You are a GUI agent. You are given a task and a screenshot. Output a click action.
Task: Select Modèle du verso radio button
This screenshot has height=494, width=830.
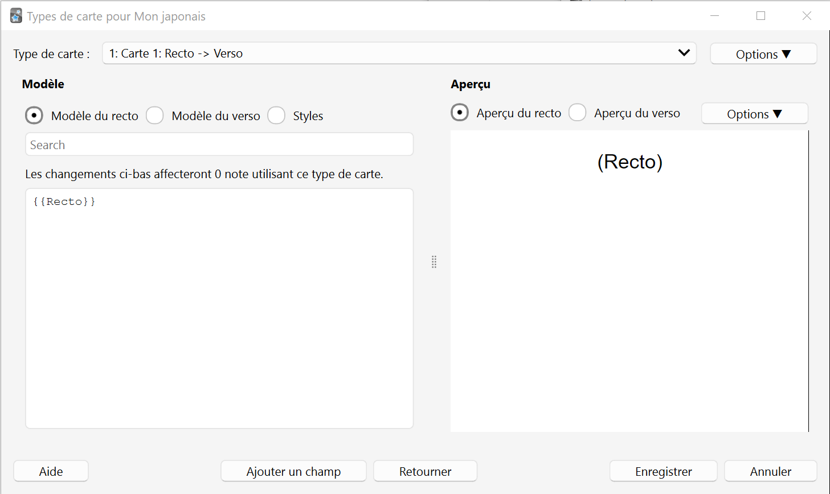point(155,116)
